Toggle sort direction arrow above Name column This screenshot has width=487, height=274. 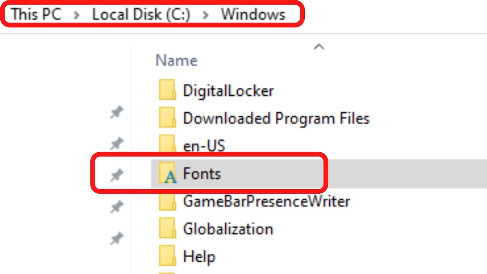(319, 47)
